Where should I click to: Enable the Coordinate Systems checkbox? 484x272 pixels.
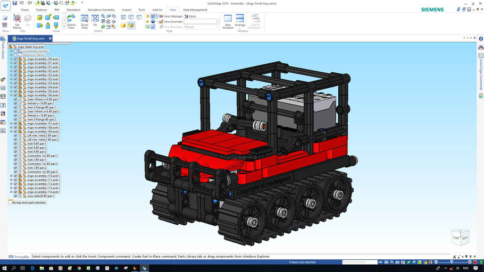(15, 51)
